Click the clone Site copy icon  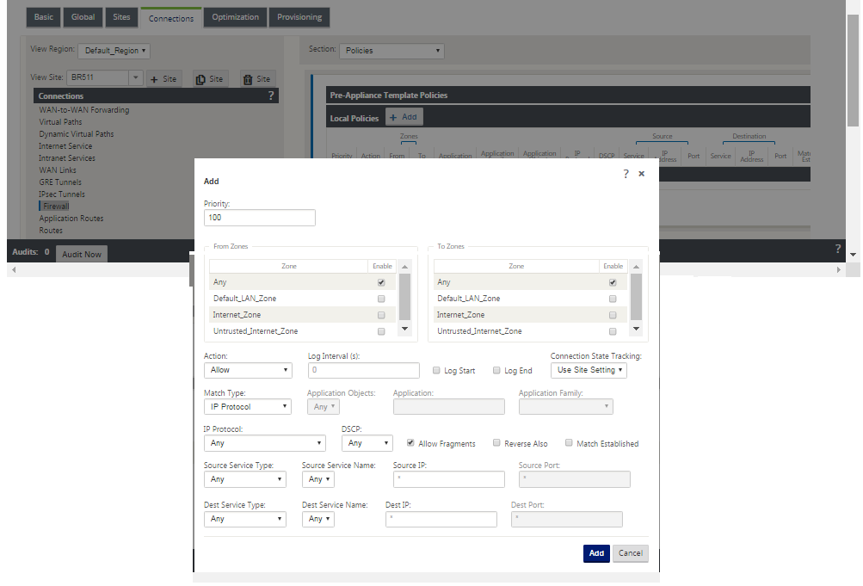pyautogui.click(x=200, y=80)
